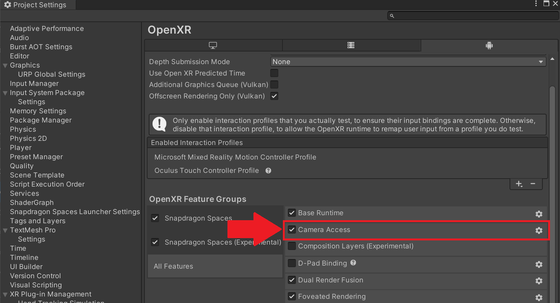Open D-Pad Binding settings gear
Screen dimensions: 560x303
point(539,264)
